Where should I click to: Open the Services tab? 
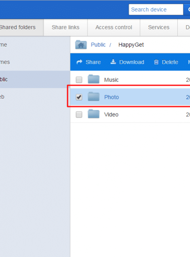click(159, 27)
